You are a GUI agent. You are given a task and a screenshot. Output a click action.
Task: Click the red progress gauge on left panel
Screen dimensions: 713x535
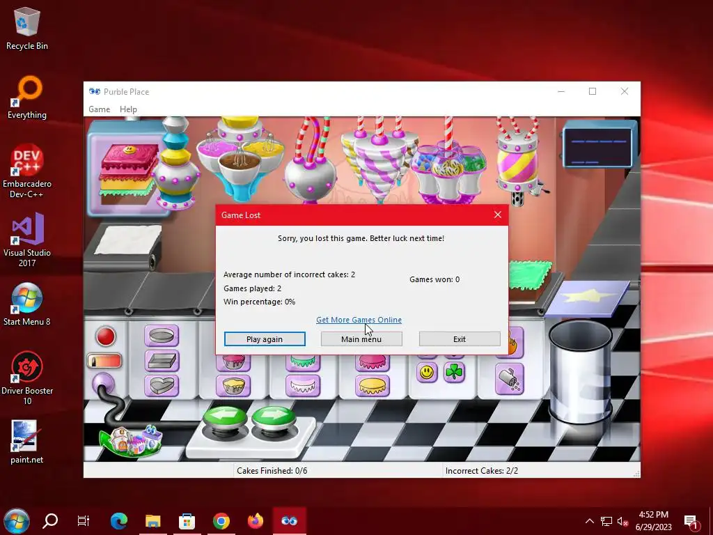point(104,362)
